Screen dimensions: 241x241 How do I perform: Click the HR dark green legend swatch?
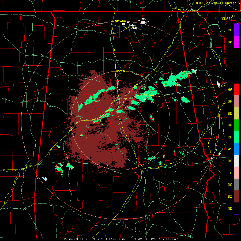tap(236, 125)
